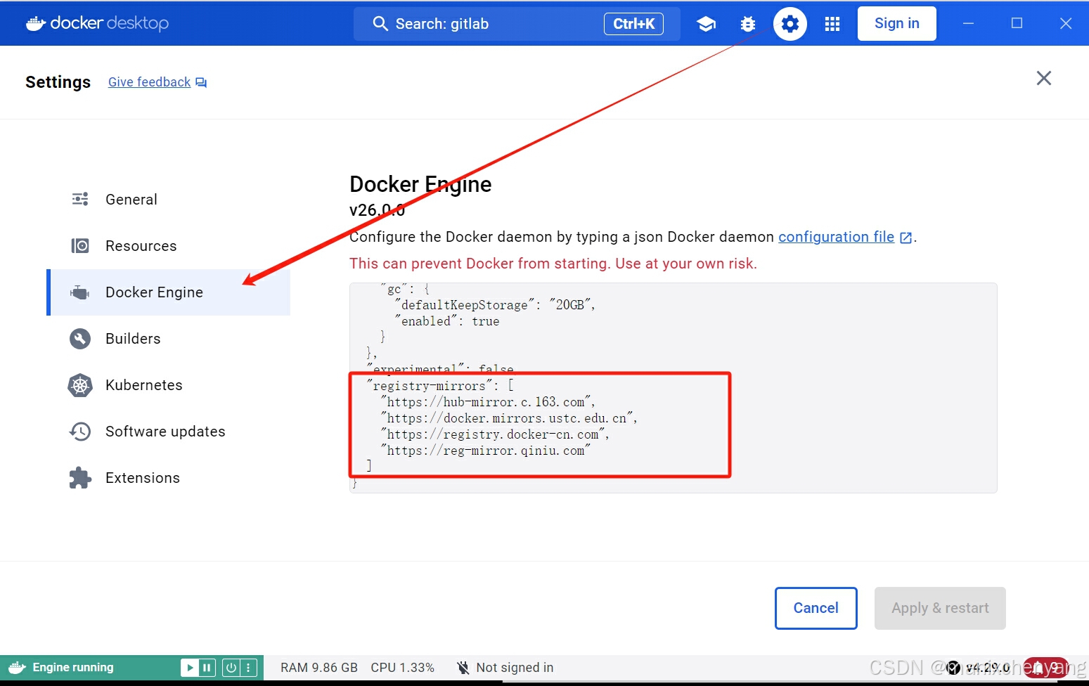Screen dimensions: 1089x686
Task: Select the General settings tab
Action: pyautogui.click(x=169, y=200)
